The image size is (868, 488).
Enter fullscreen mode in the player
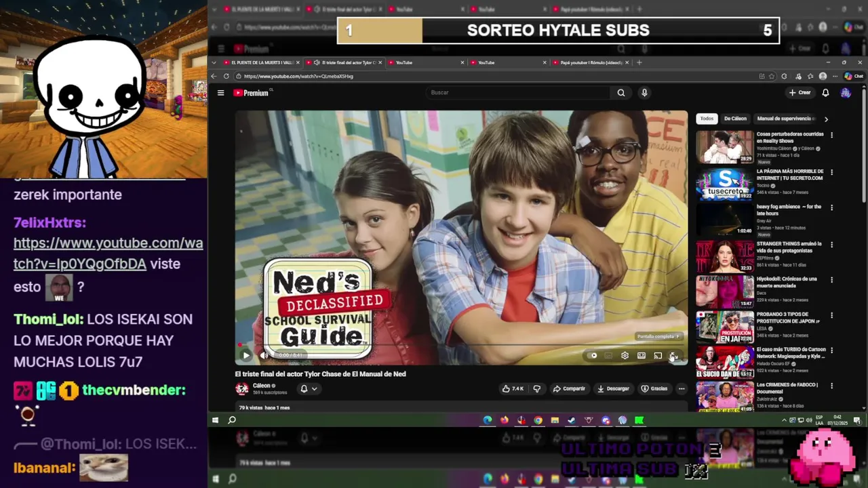[x=673, y=355]
